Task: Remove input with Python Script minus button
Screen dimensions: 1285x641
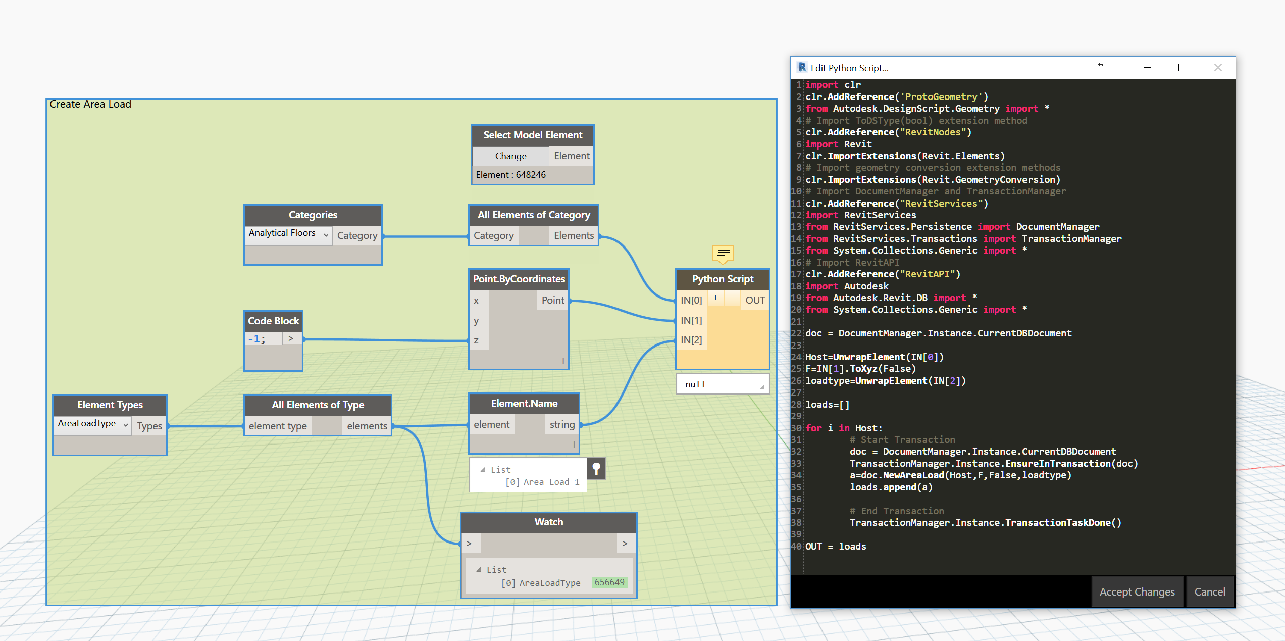Action: [732, 299]
